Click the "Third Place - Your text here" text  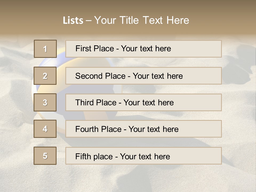pos(125,103)
